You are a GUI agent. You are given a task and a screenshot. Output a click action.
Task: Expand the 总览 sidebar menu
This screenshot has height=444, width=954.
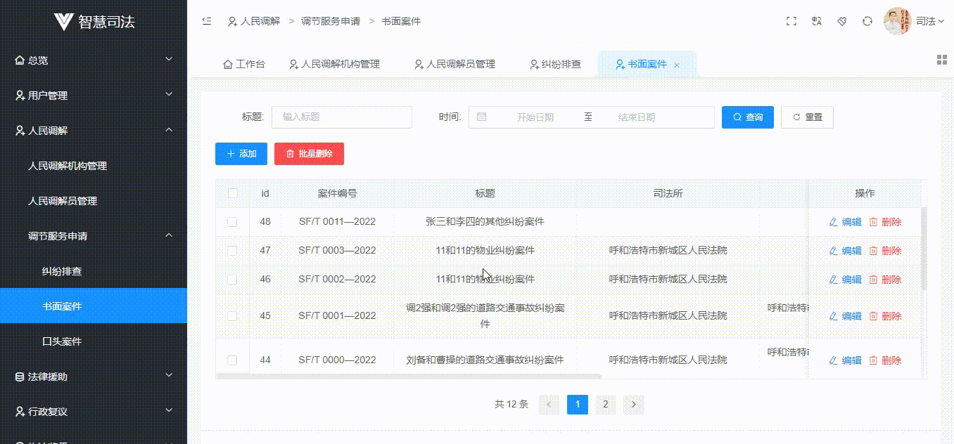93,60
